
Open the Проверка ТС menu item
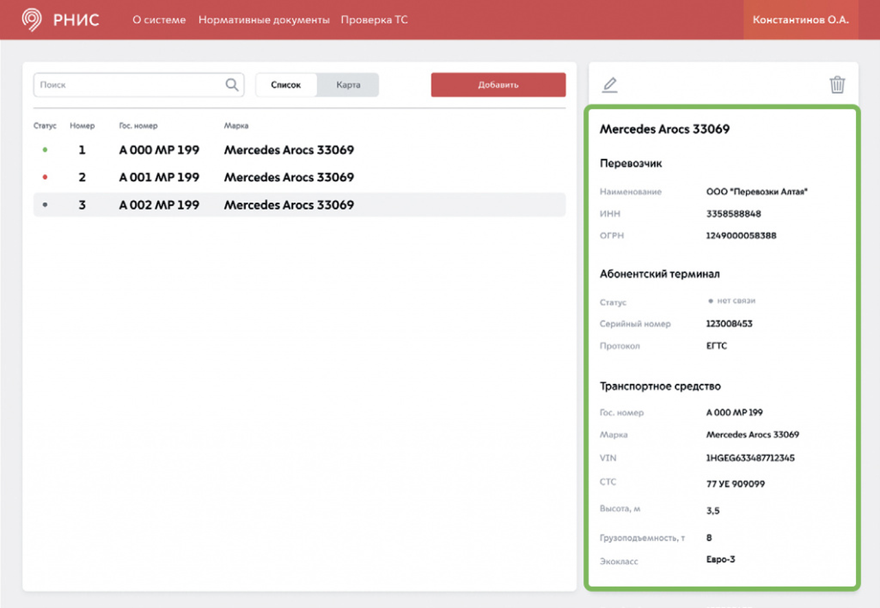(x=374, y=20)
